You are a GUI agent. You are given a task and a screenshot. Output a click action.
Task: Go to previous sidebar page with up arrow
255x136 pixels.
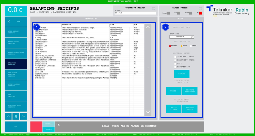[8, 116]
